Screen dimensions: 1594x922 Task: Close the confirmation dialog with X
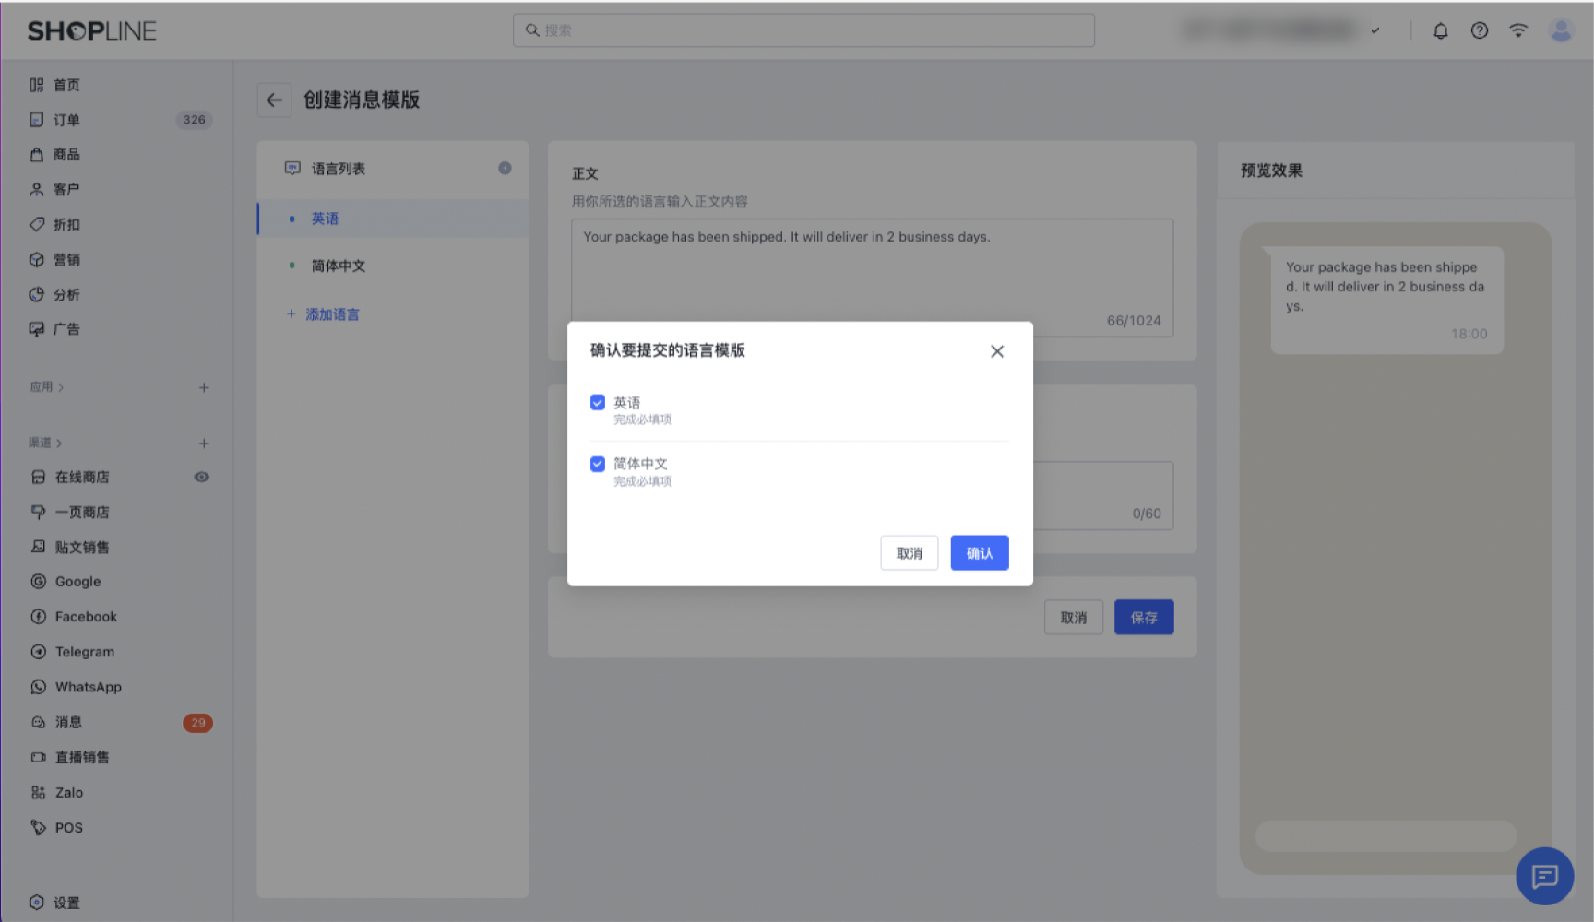pyautogui.click(x=997, y=351)
